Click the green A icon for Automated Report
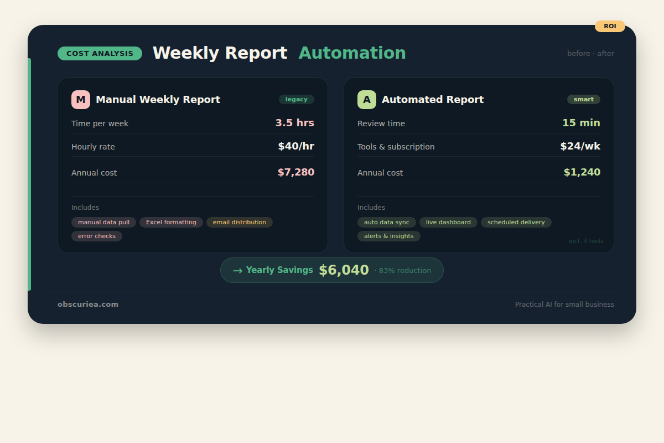664x443 pixels. (367, 100)
